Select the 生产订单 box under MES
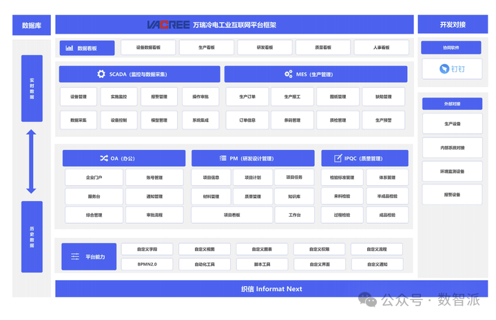This screenshot has width=496, height=320. pos(247,96)
